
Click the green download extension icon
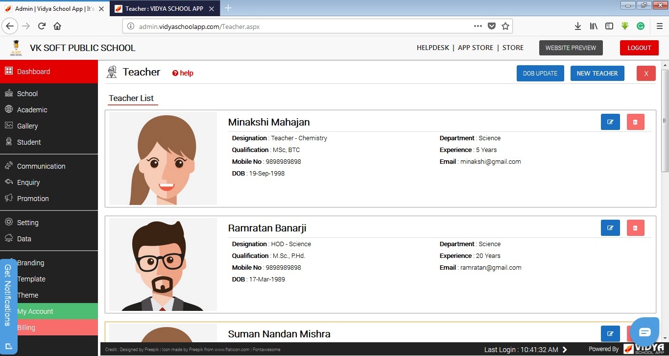point(625,26)
